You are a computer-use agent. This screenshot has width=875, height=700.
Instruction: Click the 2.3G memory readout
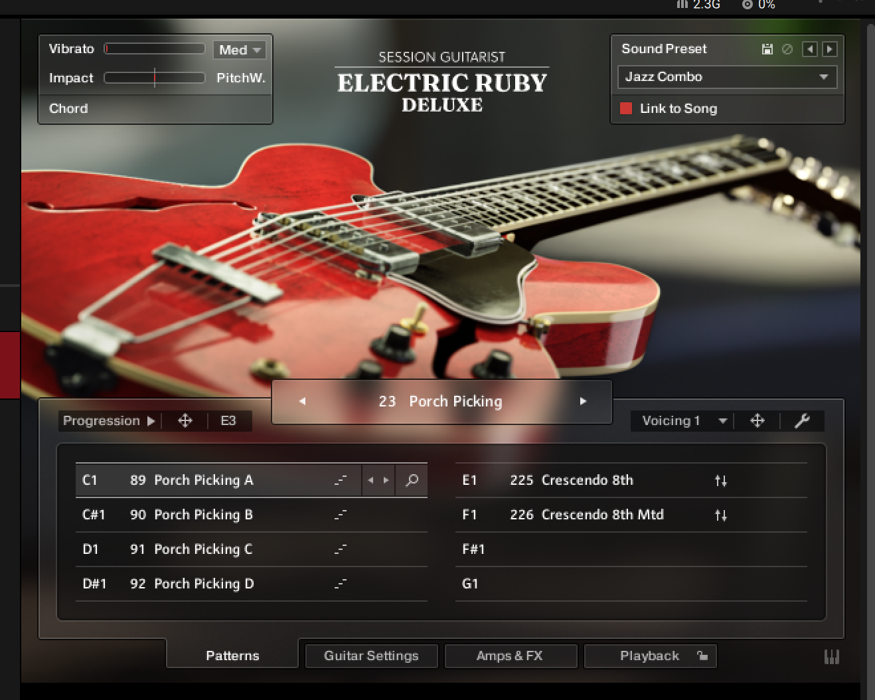pos(706,4)
